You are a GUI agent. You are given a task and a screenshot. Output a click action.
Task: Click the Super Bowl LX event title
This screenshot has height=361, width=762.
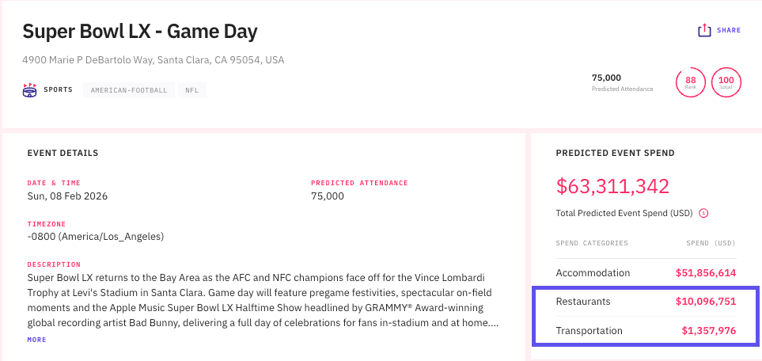140,31
